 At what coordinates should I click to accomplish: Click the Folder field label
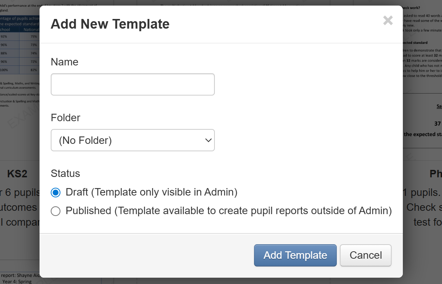click(65, 118)
